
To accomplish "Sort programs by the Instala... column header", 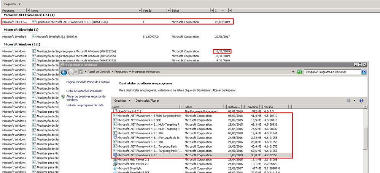I will (234, 107).
